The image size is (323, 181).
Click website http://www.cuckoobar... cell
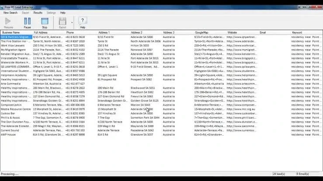click(x=242, y=113)
